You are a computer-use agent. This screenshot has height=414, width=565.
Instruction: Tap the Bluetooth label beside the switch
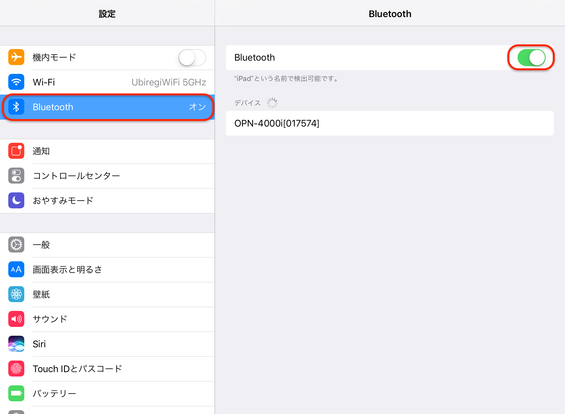(x=255, y=57)
